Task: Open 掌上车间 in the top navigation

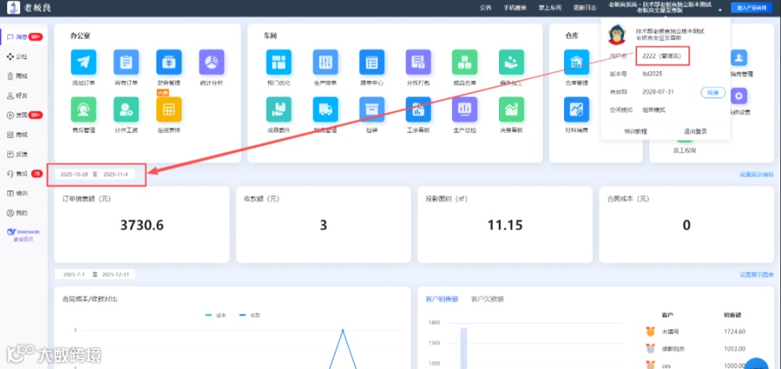Action: click(550, 7)
